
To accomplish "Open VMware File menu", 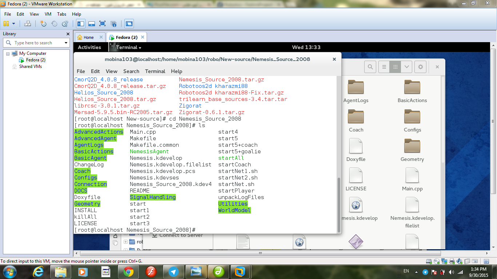I will click(x=8, y=14).
